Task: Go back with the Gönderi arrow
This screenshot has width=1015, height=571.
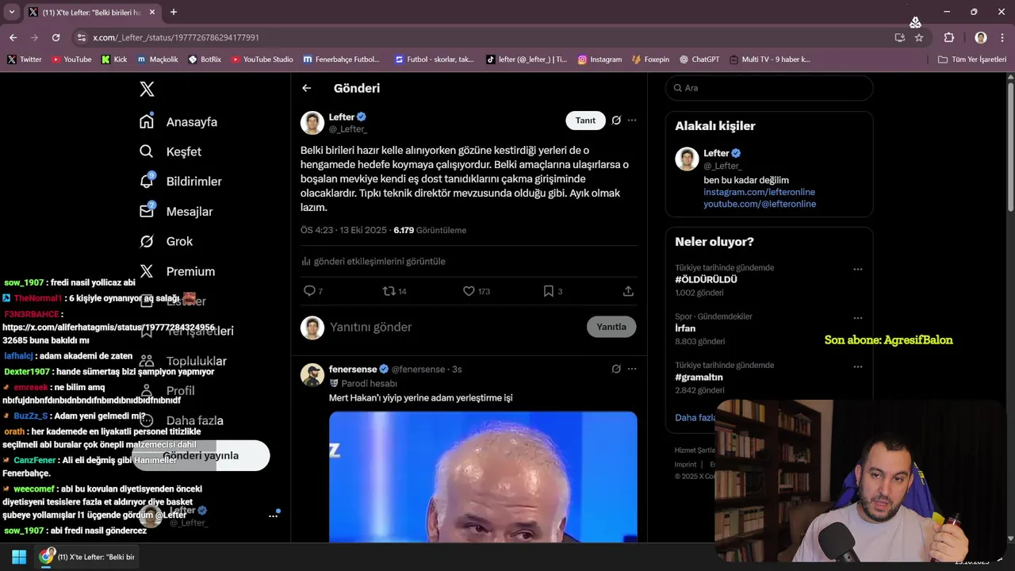Action: coord(307,88)
